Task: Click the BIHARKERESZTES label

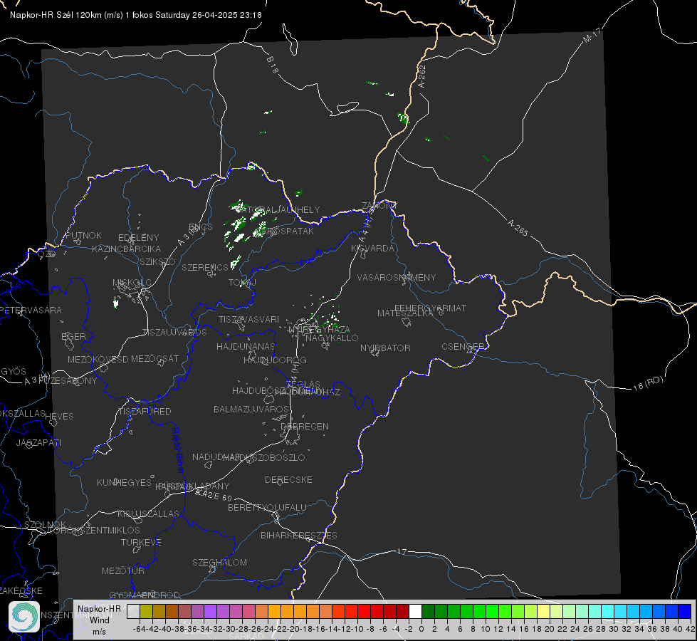Action: [299, 535]
